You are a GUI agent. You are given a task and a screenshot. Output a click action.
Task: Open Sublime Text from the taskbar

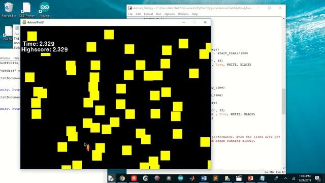[215, 178]
